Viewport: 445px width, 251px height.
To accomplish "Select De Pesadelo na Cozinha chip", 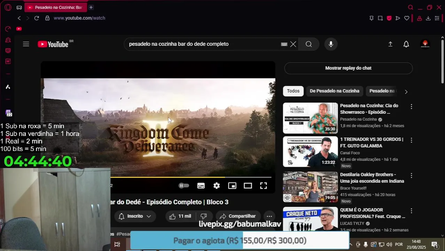I will [334, 91].
